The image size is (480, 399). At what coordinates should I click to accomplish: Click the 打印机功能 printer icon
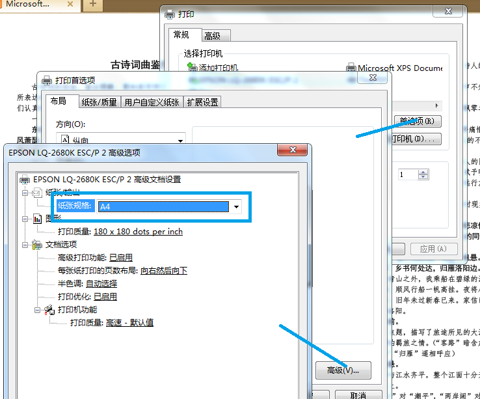49,310
